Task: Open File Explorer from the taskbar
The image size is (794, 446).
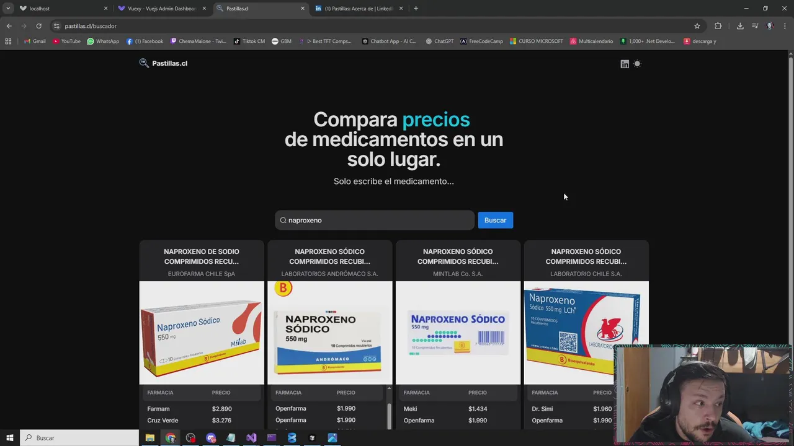Action: pyautogui.click(x=150, y=438)
